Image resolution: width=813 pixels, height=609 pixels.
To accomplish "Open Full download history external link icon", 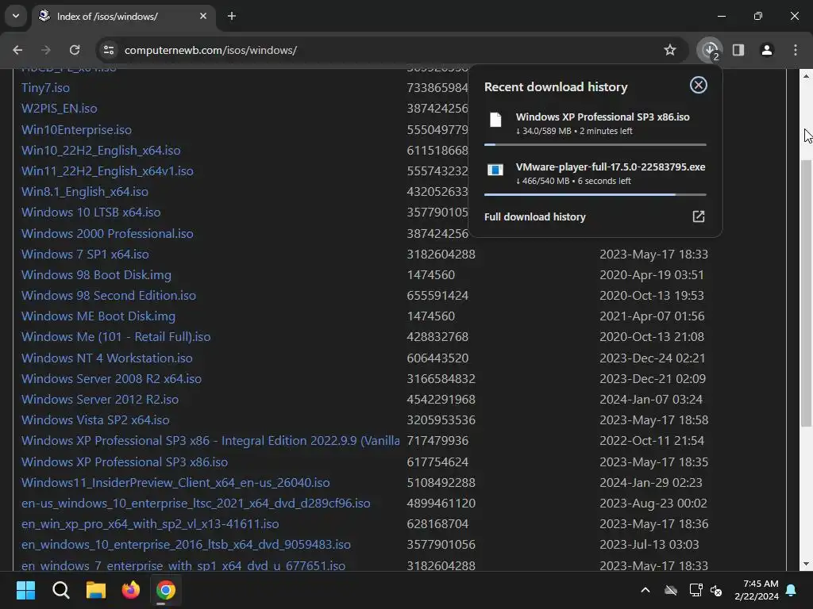I will pyautogui.click(x=699, y=216).
